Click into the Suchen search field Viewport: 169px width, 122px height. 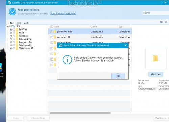[155, 13]
